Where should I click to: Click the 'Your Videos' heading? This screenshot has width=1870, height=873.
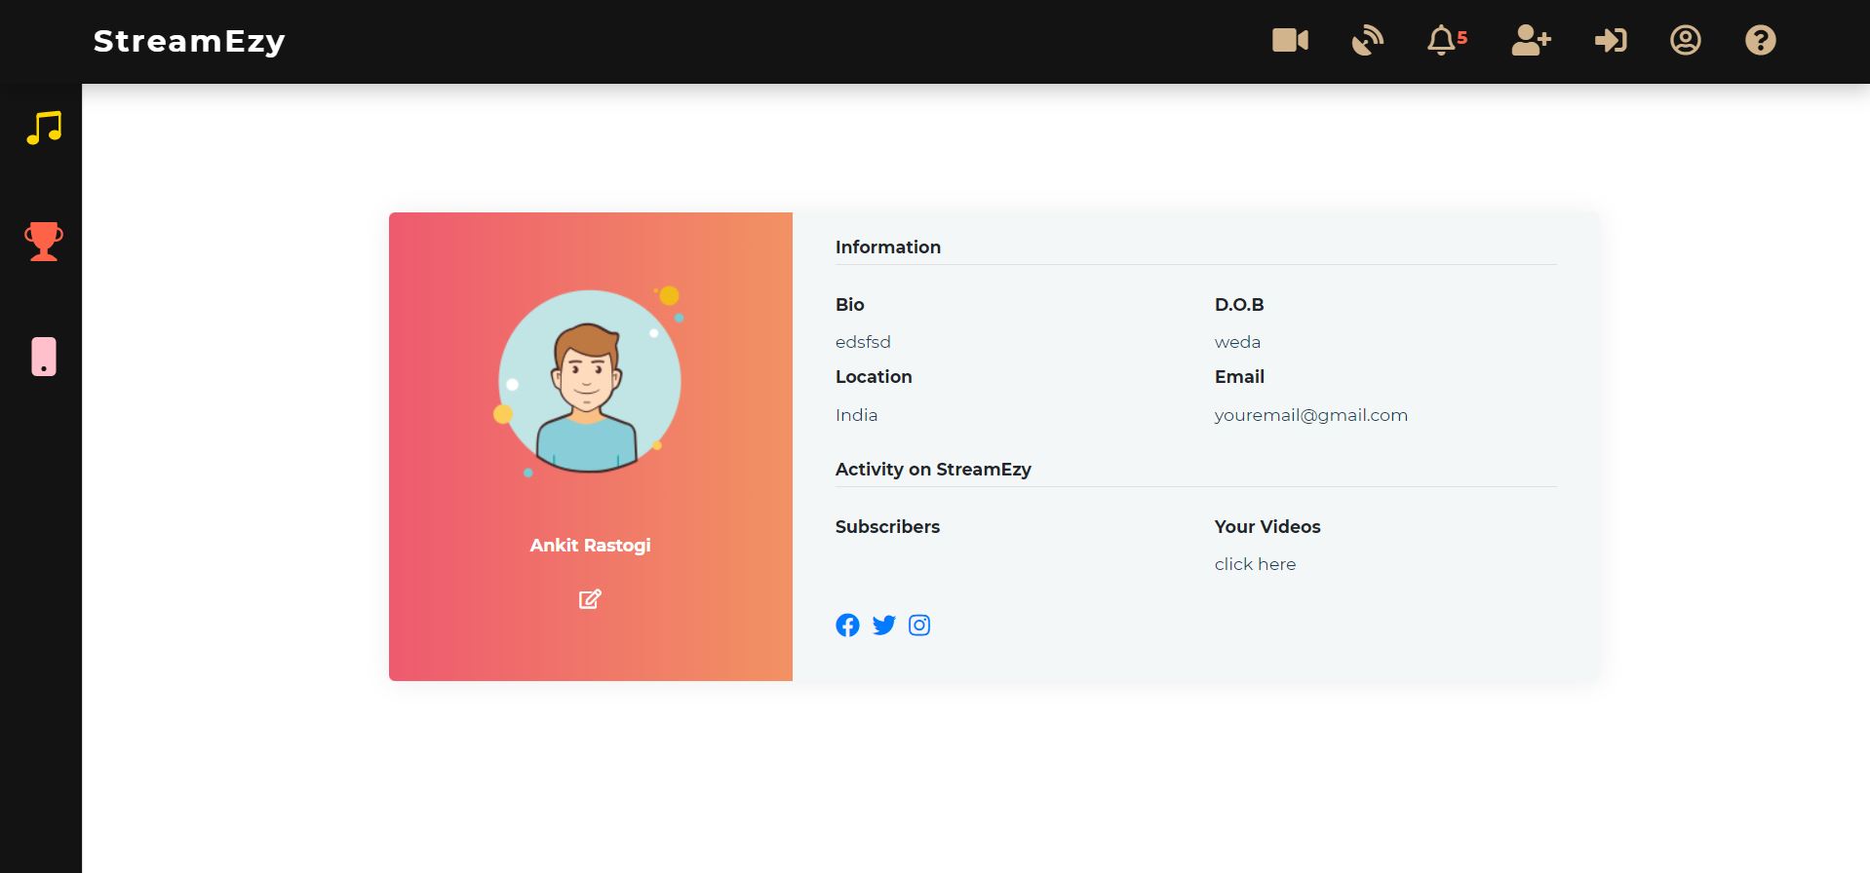click(1267, 527)
